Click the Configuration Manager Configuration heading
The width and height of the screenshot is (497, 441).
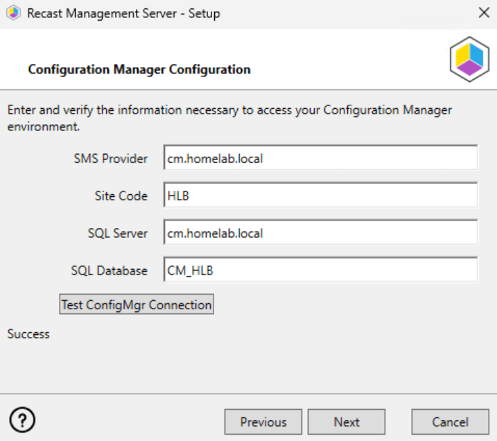pyautogui.click(x=139, y=69)
